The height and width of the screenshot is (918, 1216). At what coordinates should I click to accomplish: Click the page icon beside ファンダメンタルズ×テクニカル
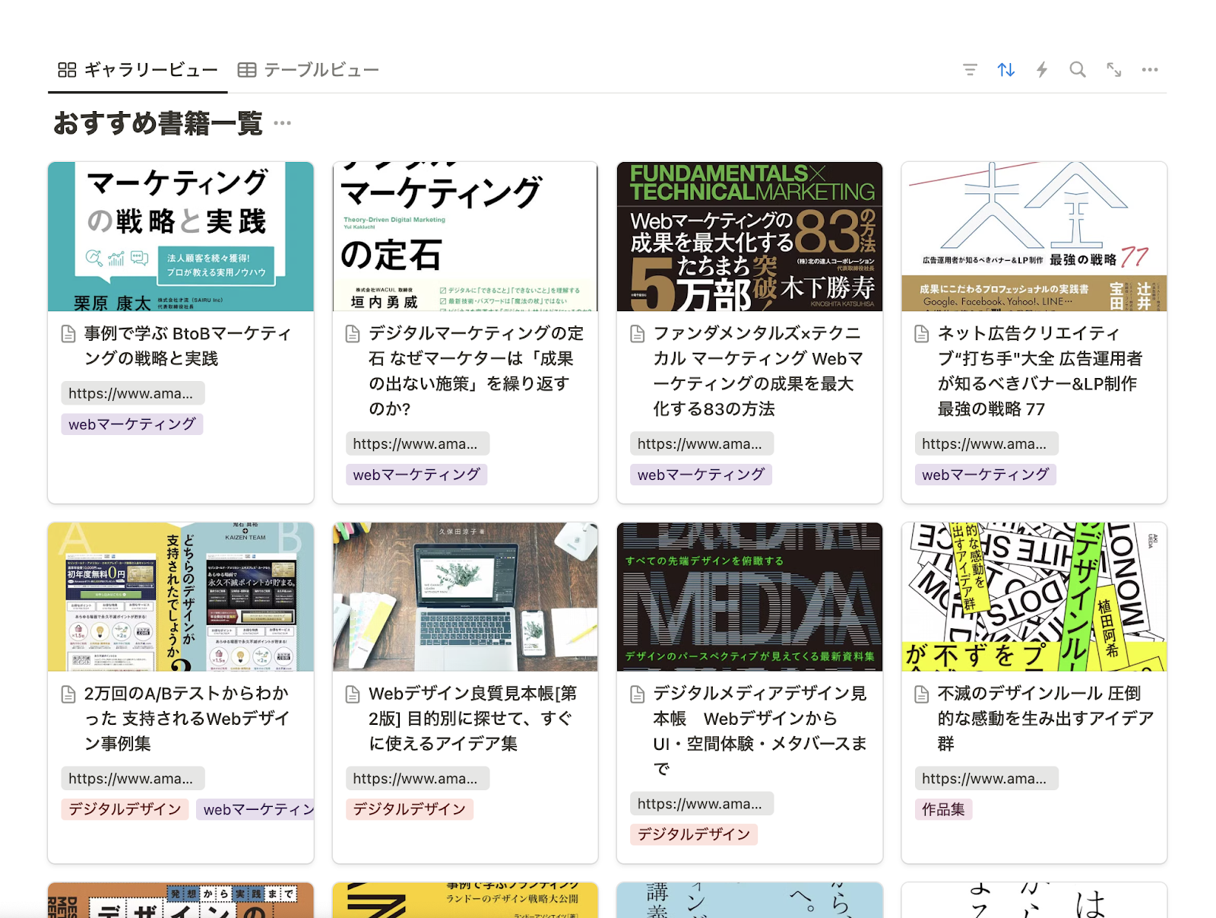638,334
